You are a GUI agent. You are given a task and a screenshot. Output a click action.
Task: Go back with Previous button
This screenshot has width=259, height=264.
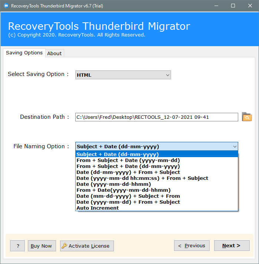192,246
